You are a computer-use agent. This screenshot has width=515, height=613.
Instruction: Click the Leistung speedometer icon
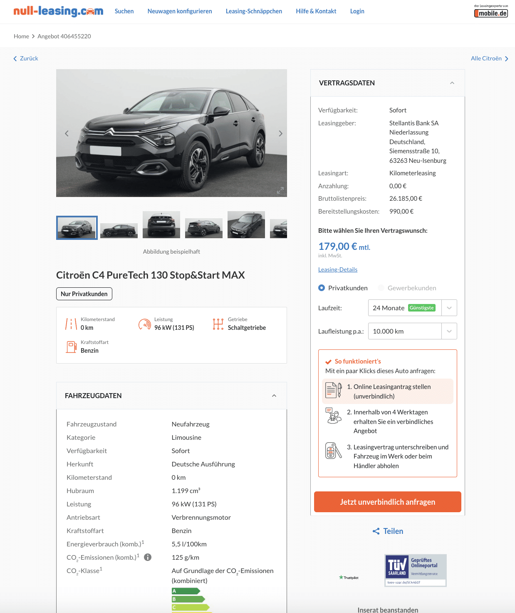[145, 324]
